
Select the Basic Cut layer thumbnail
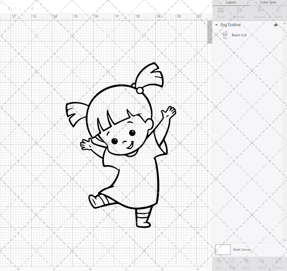click(x=225, y=35)
